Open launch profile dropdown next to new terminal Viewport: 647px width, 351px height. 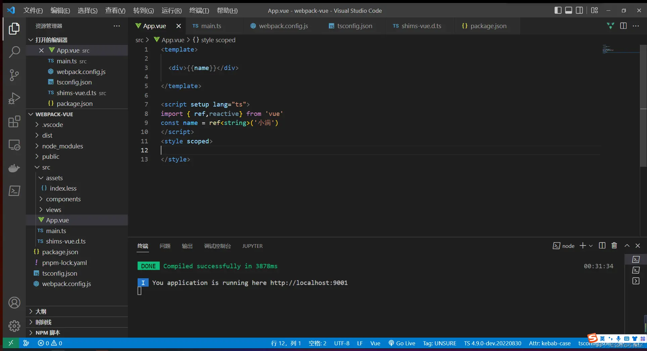coord(591,245)
